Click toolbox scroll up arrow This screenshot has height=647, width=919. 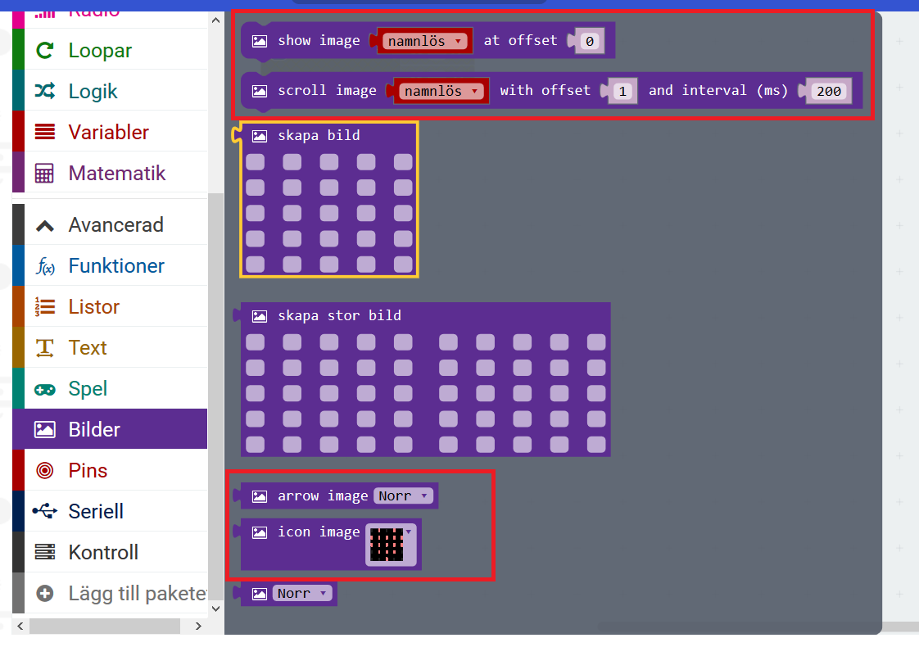pos(215,20)
